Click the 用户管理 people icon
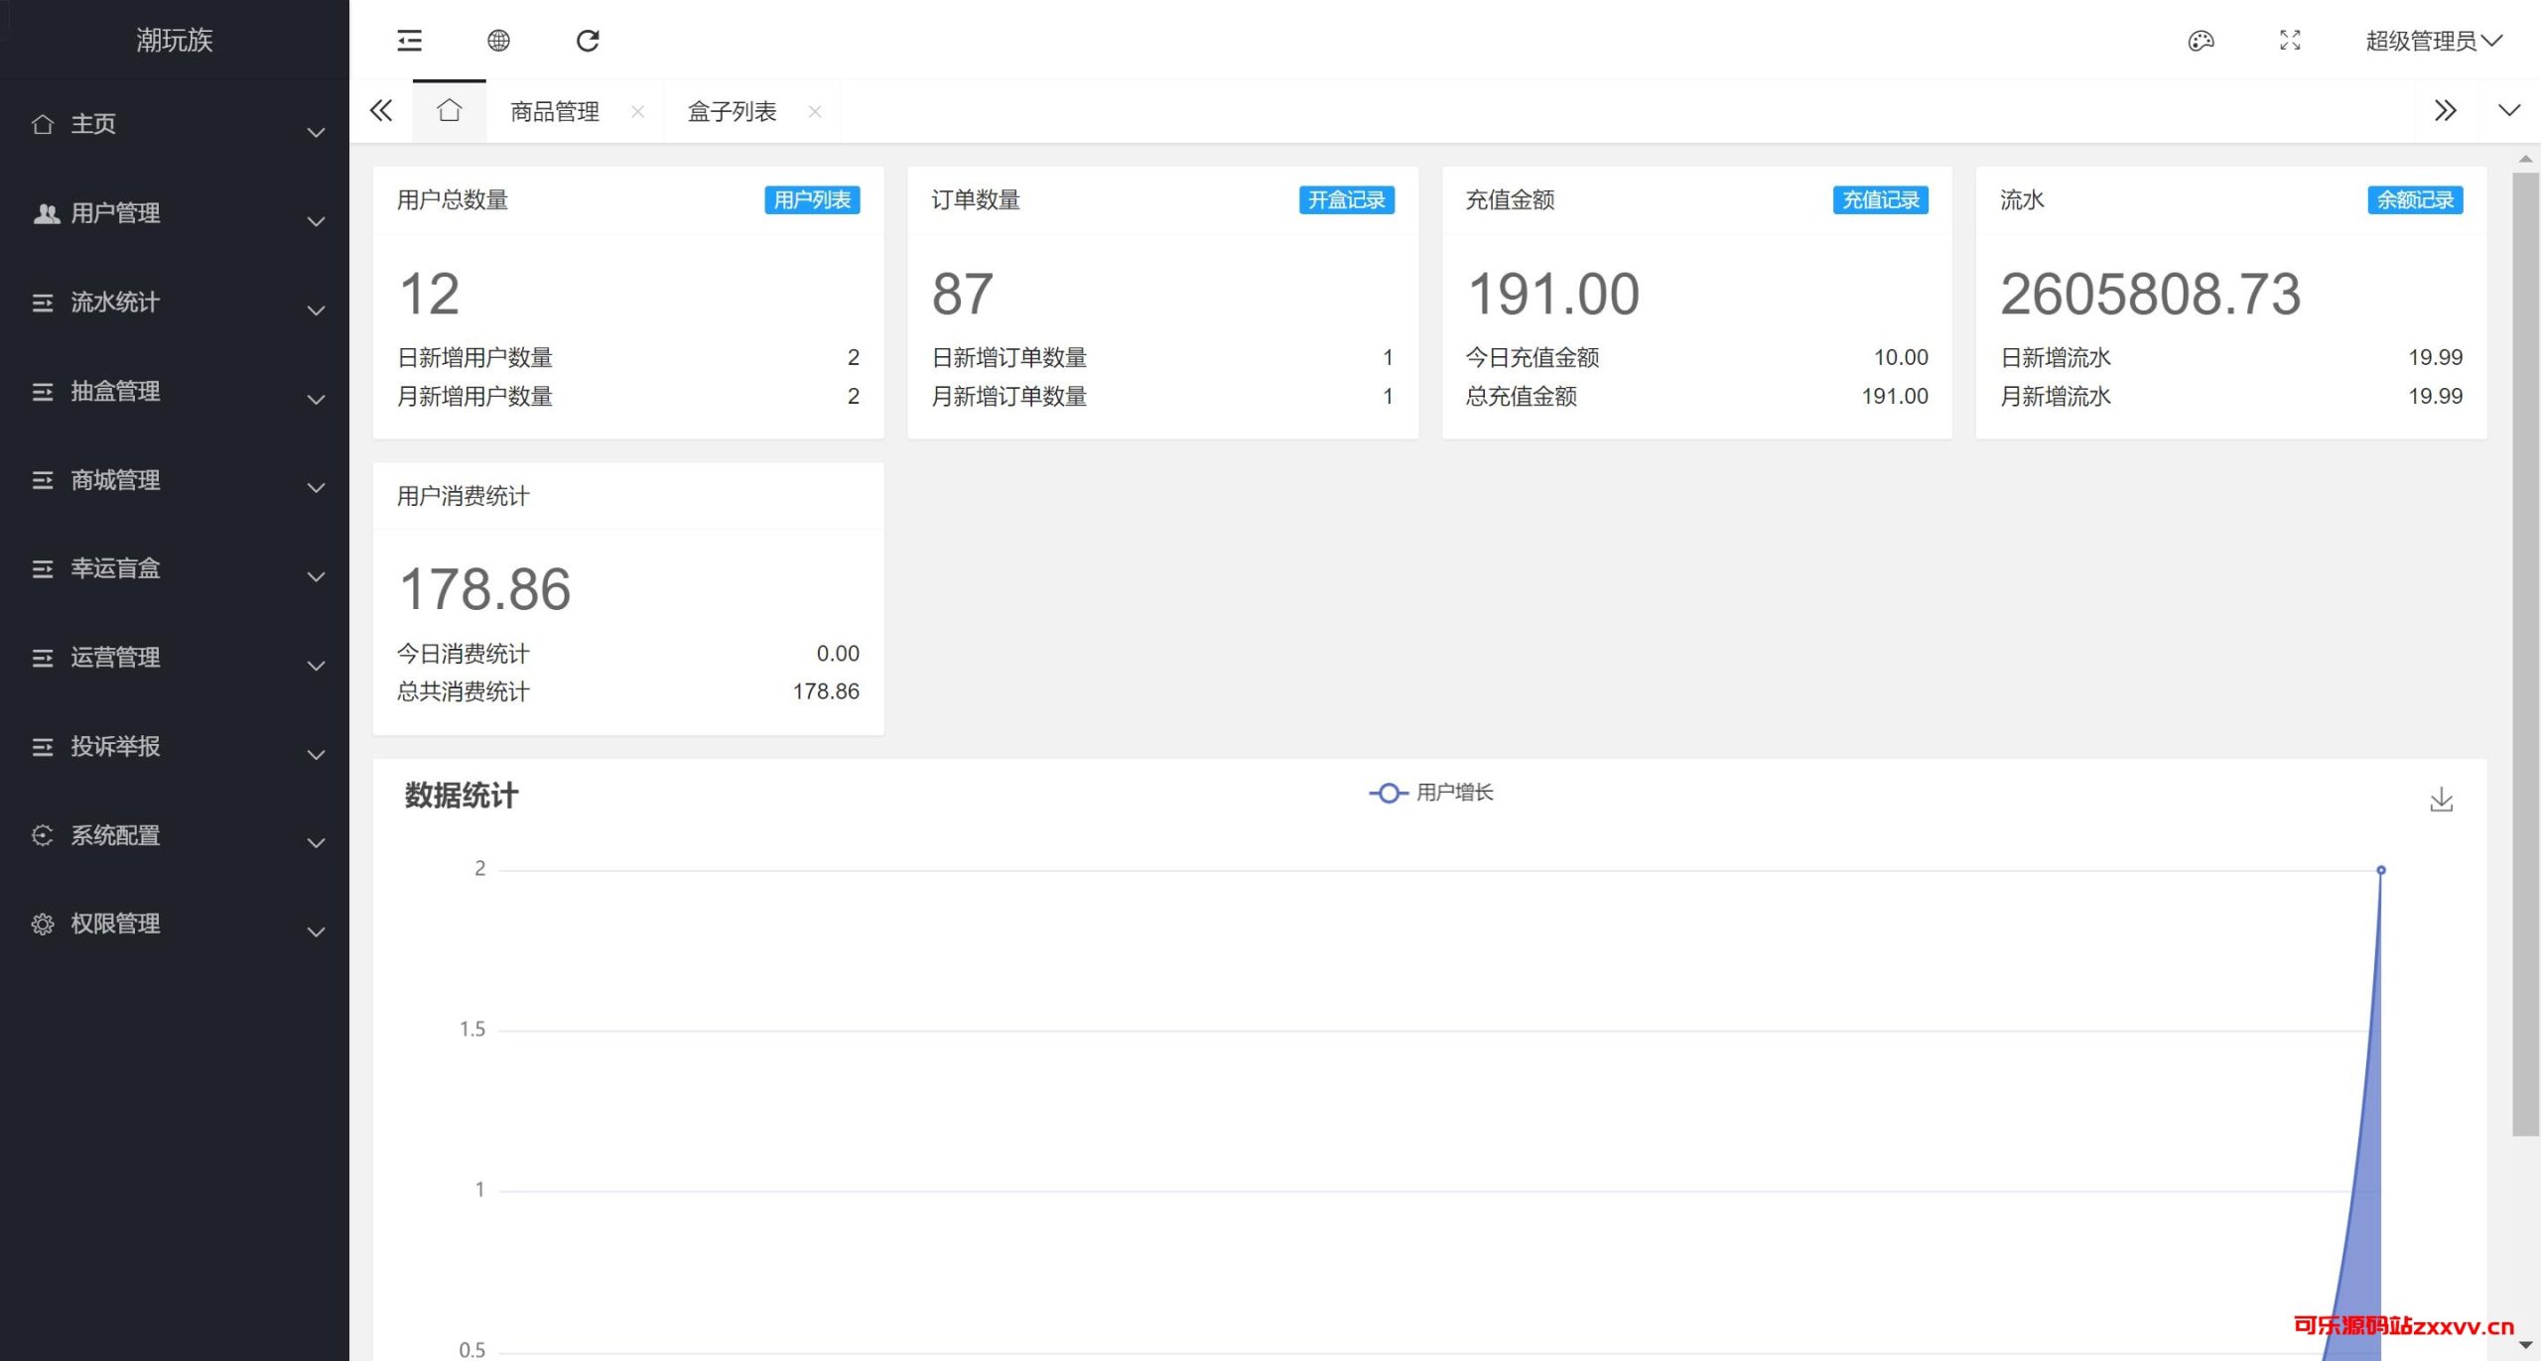Viewport: 2541px width, 1361px height. 46,213
